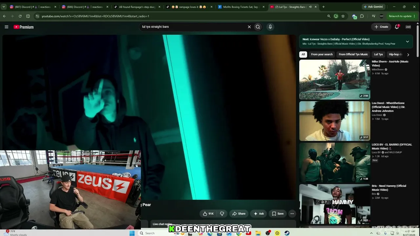
Task: Open title Lou Deezi - WhenSheGone
Action: coord(388,107)
